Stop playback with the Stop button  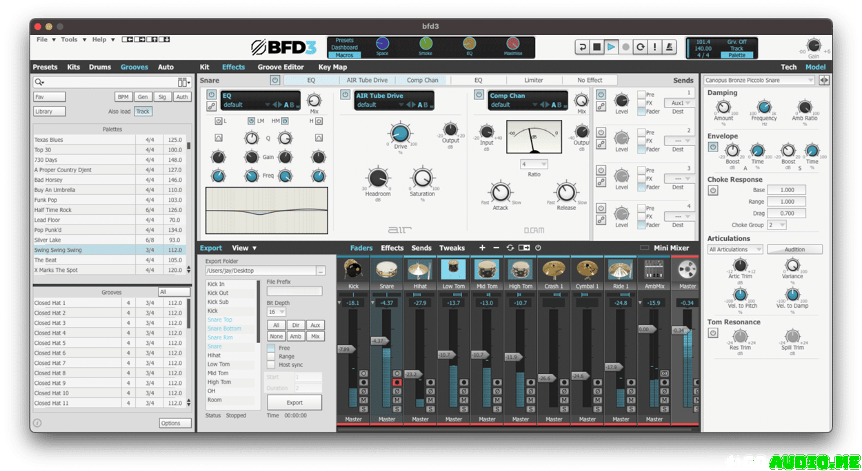point(597,47)
